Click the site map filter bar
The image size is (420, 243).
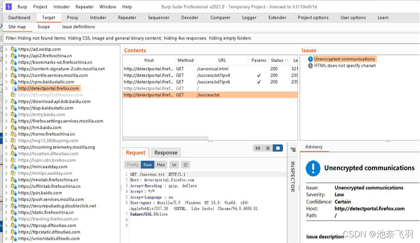pos(211,38)
